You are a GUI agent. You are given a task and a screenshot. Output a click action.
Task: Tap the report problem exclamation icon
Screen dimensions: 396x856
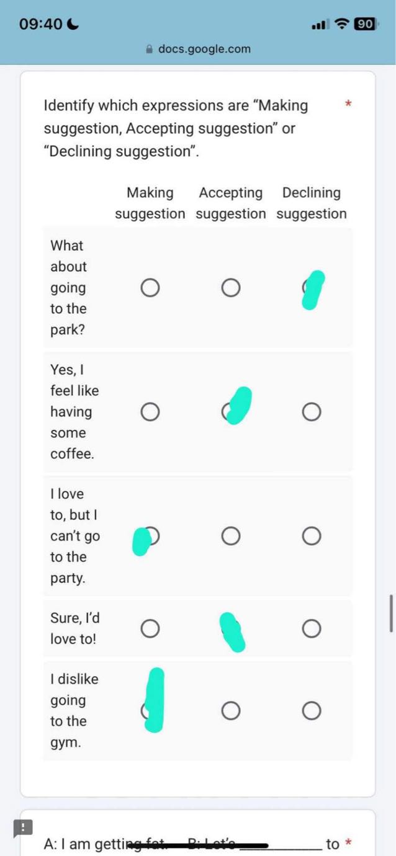23,828
